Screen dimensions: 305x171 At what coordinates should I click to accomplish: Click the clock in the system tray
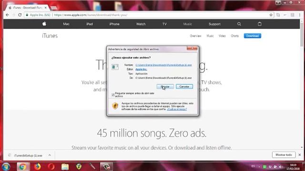tap(293, 167)
